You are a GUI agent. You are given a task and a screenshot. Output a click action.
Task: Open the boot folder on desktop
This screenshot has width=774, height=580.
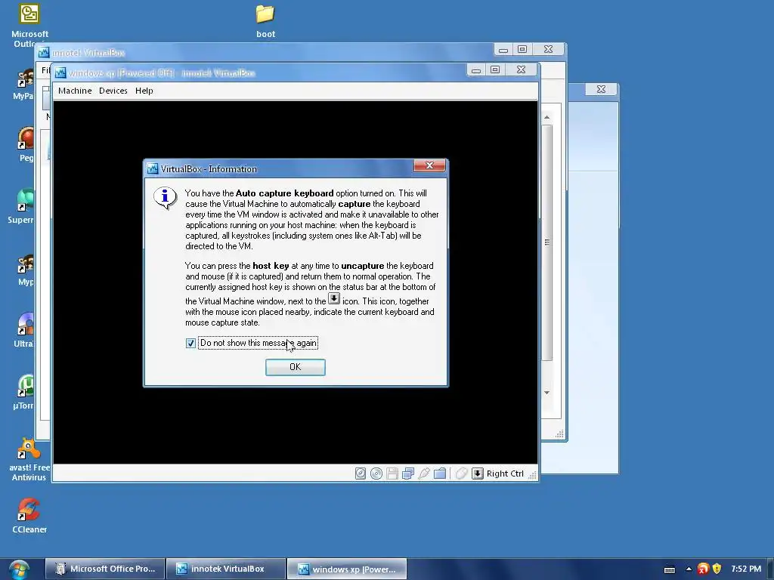(265, 20)
